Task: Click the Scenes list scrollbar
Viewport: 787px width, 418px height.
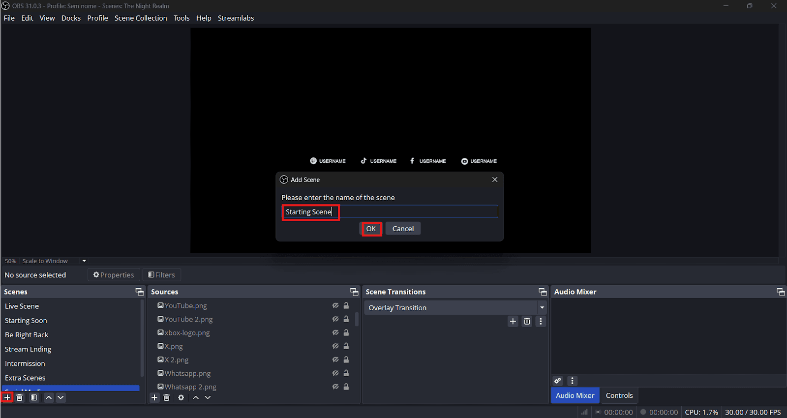Action: [x=143, y=338]
